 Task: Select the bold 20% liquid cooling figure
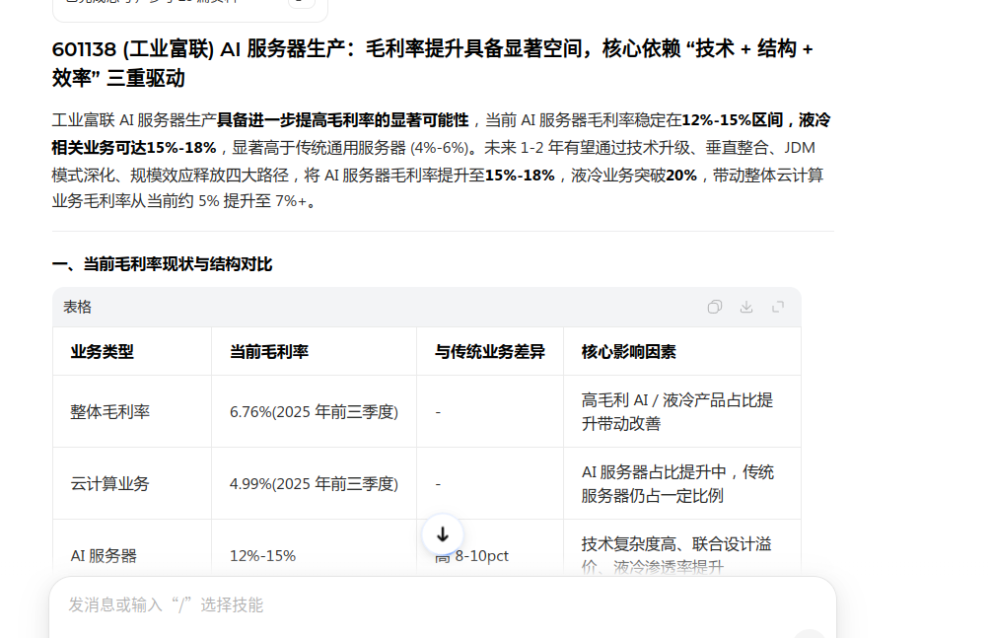pos(681,176)
